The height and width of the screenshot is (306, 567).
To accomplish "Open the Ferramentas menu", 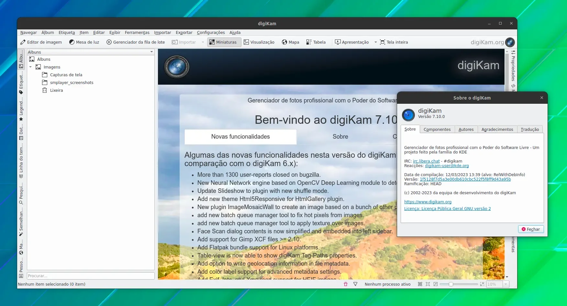I will click(x=137, y=33).
